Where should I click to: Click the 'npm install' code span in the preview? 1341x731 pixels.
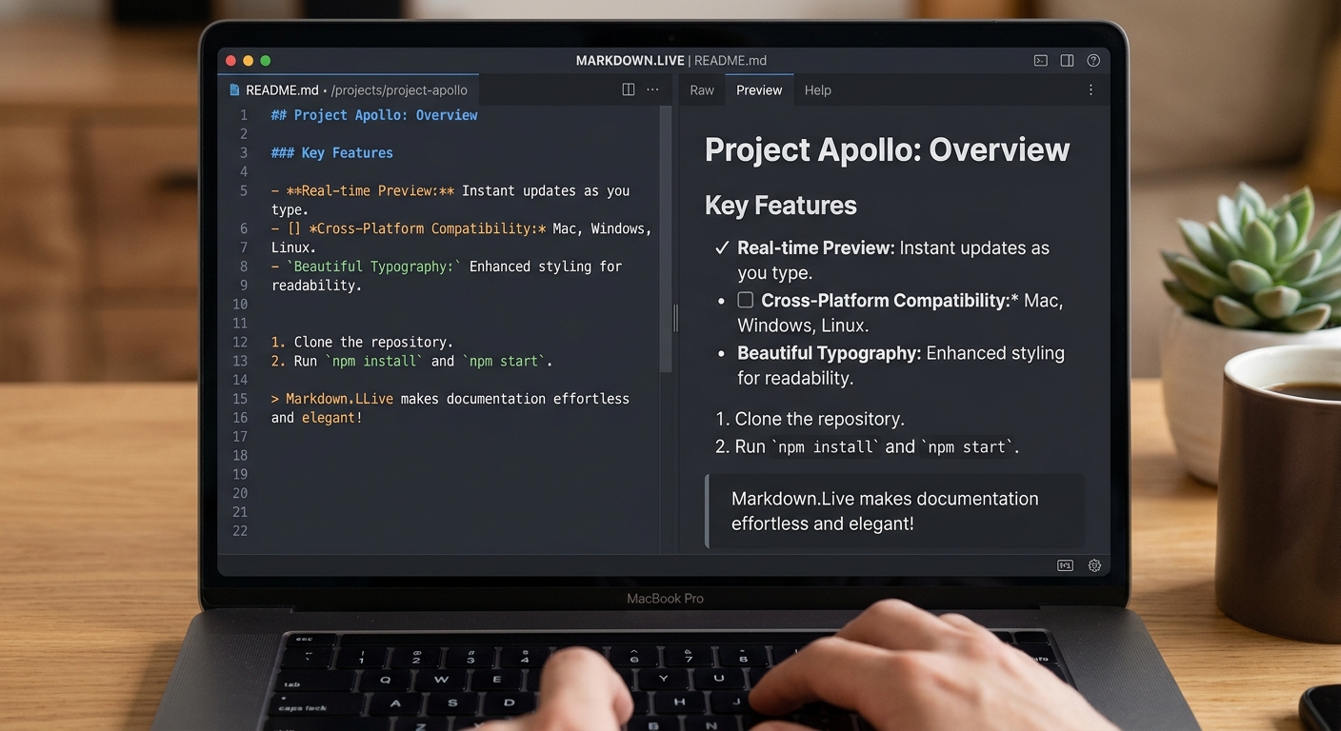[x=825, y=447]
